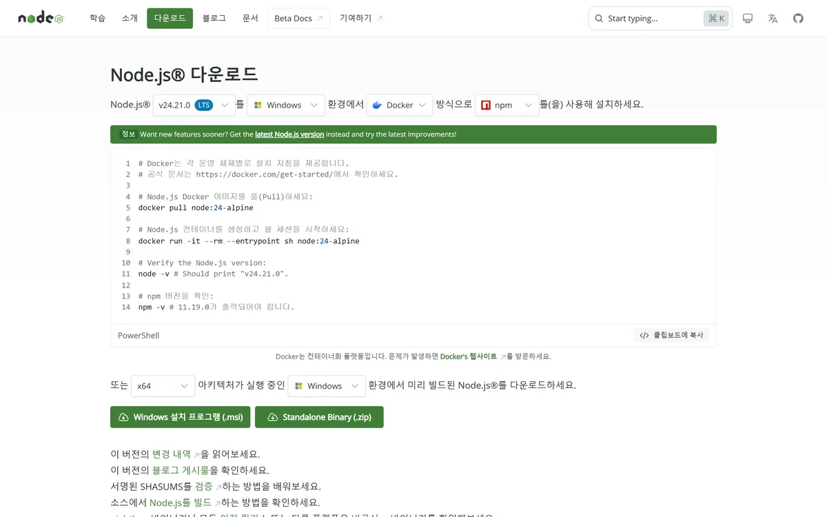Toggle the theme switch icon
Viewport: 827px width, 517px height.
tap(748, 19)
